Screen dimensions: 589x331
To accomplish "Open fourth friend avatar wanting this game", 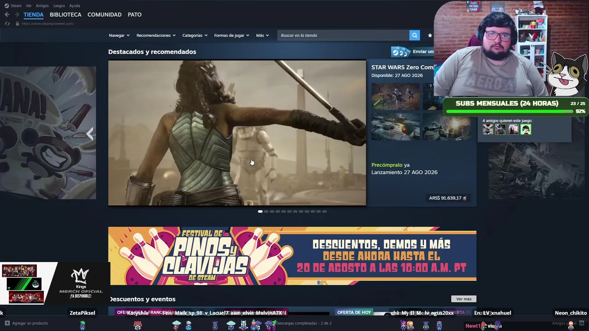I will point(525,130).
